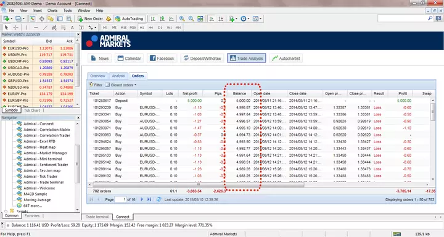The image size is (444, 237).
Task: Select the W1 timeframe toggle
Action: 169,28
